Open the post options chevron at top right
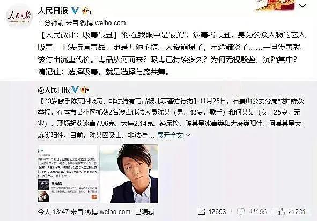 coord(302,6)
